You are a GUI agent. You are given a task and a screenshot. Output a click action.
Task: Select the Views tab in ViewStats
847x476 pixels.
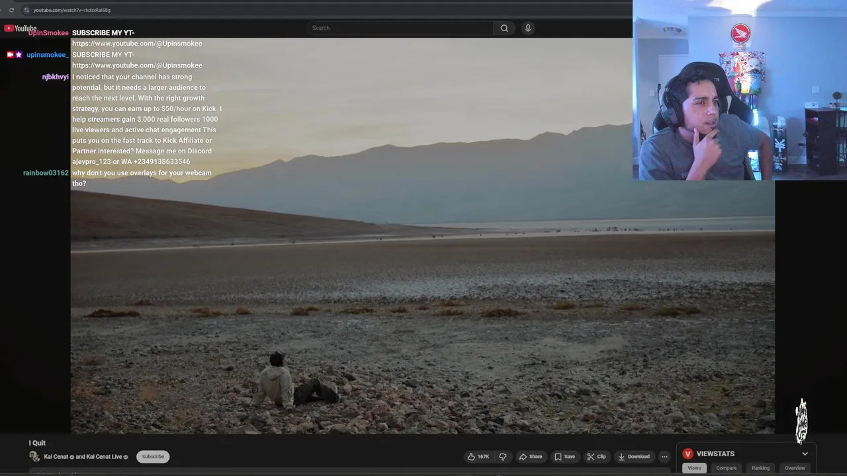694,468
